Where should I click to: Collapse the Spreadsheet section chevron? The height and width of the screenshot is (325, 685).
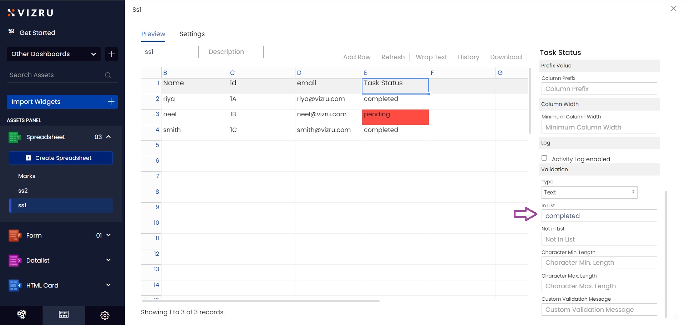pyautogui.click(x=108, y=137)
